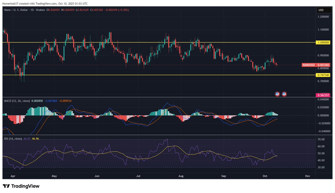Click the 1.200000 price axis label
The width and height of the screenshot is (335, 193).
pyautogui.click(x=324, y=17)
